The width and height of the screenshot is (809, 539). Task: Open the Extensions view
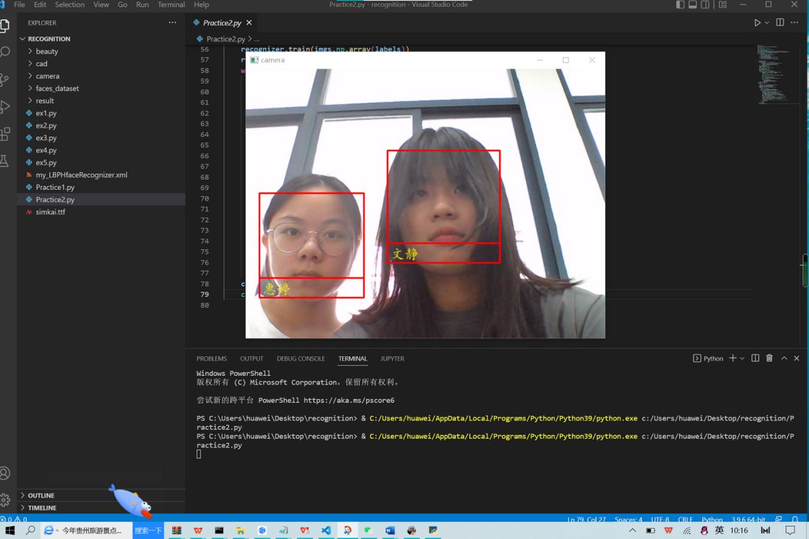tap(6, 134)
